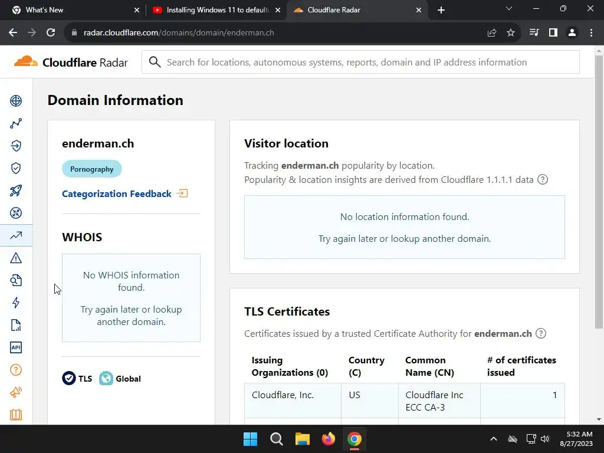Open the warning triangle sidebar icon
Viewport: 604px width, 453px height.
[x=16, y=258]
